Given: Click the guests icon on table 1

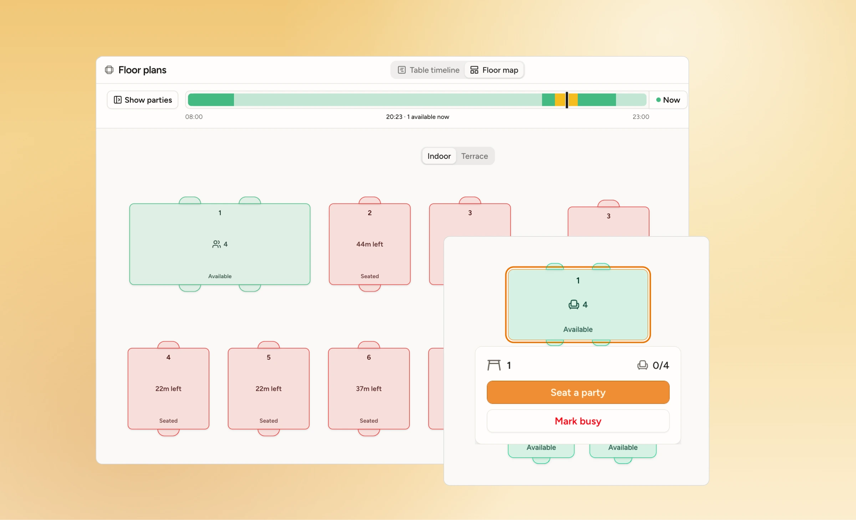Looking at the screenshot, I should [x=216, y=244].
